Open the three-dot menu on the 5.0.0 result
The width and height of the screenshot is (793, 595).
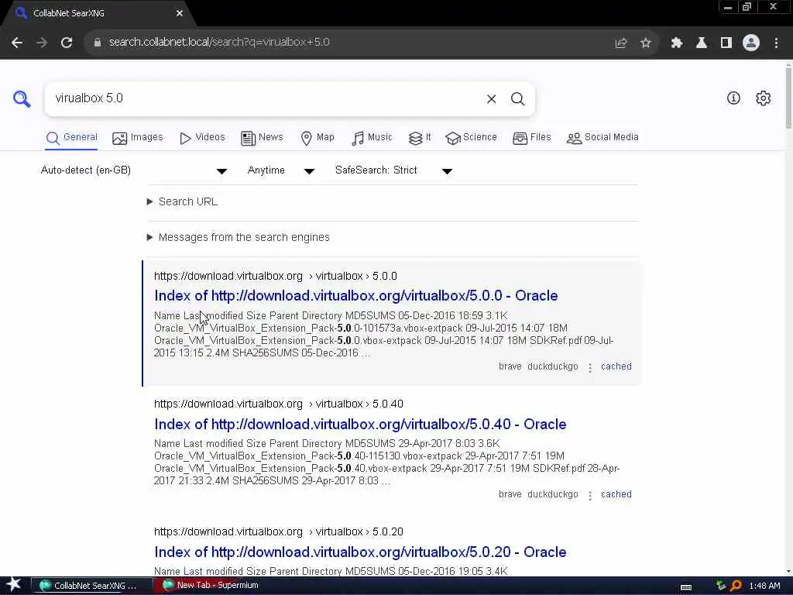(x=589, y=367)
